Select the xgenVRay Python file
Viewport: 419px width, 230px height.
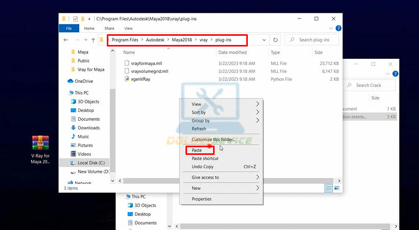point(141,79)
